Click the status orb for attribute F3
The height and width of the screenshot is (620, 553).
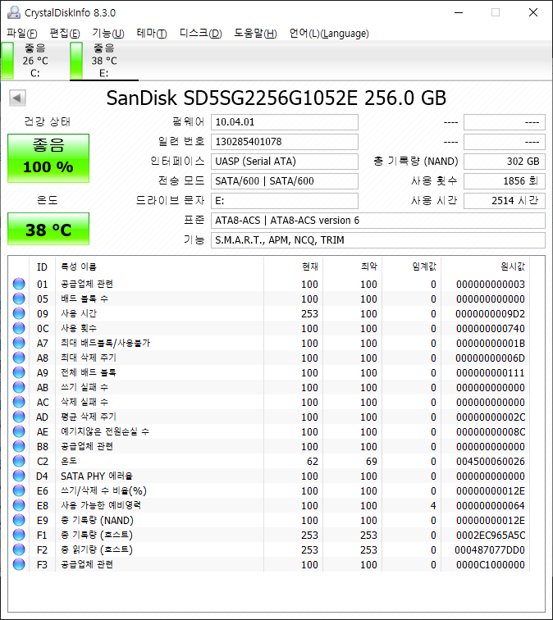tap(19, 564)
